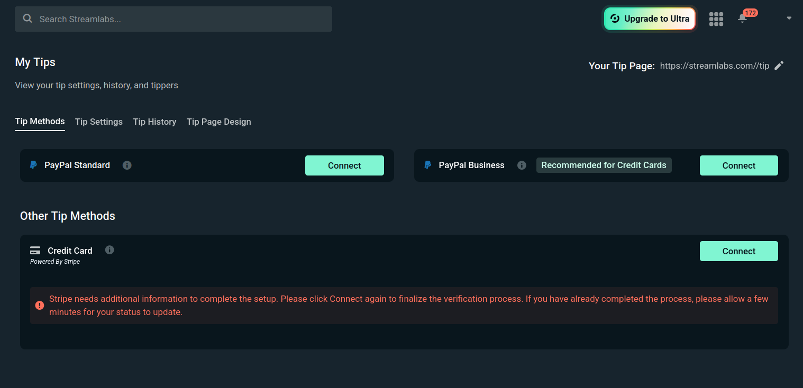Edit your tip page URL with the pencil icon
The width and height of the screenshot is (803, 388).
(779, 65)
